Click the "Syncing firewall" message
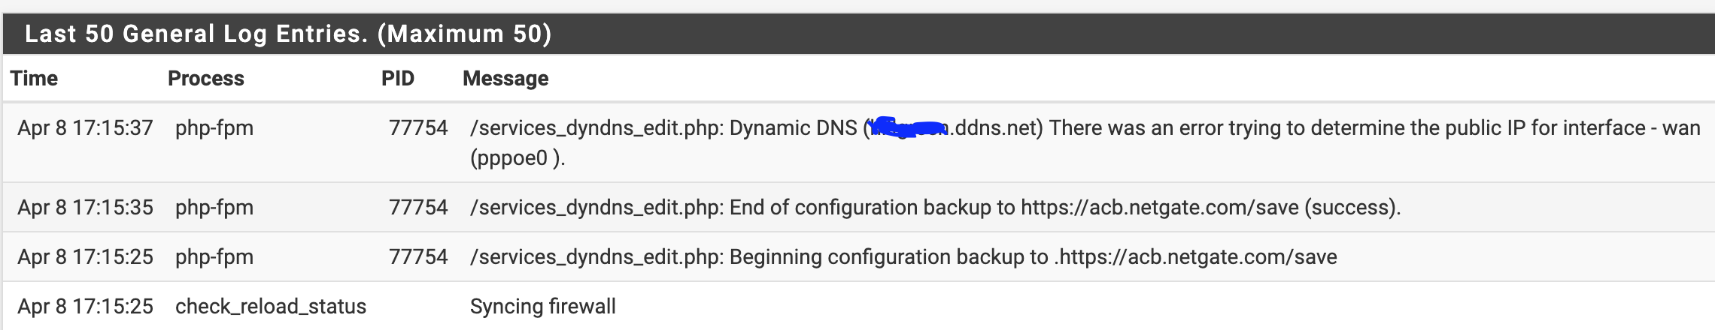 tap(542, 306)
